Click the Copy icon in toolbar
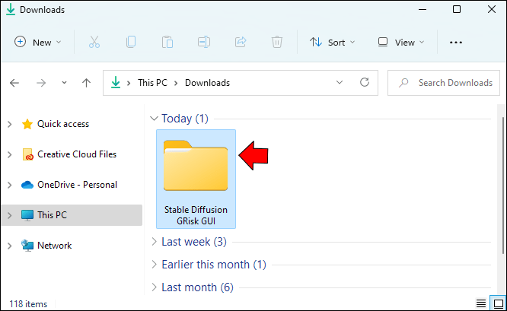The height and width of the screenshot is (311, 507). coord(131,42)
